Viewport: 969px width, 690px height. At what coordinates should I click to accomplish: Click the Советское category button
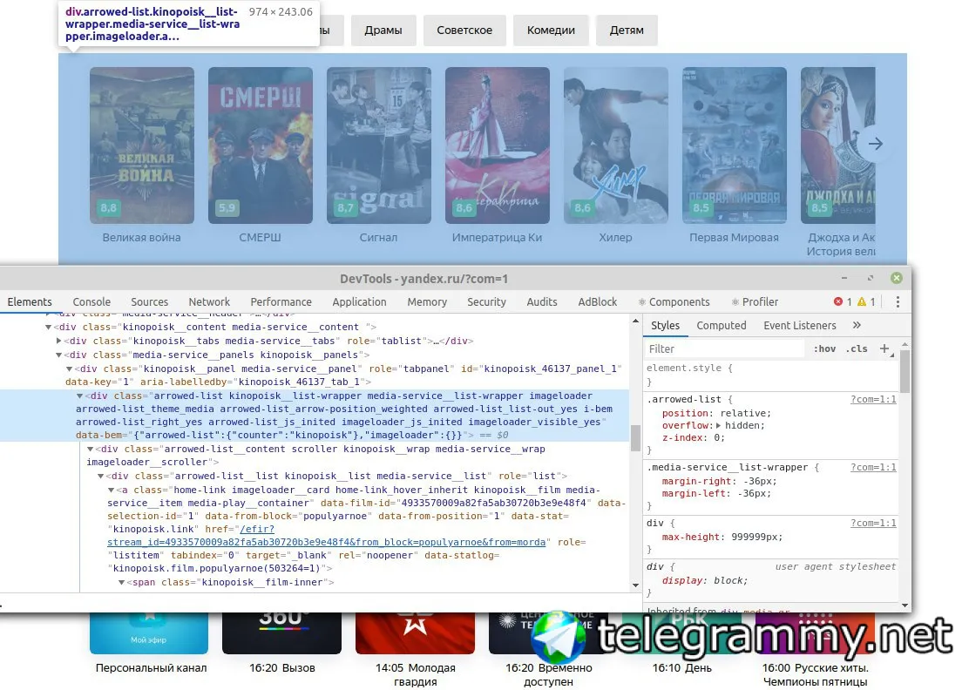coord(464,30)
